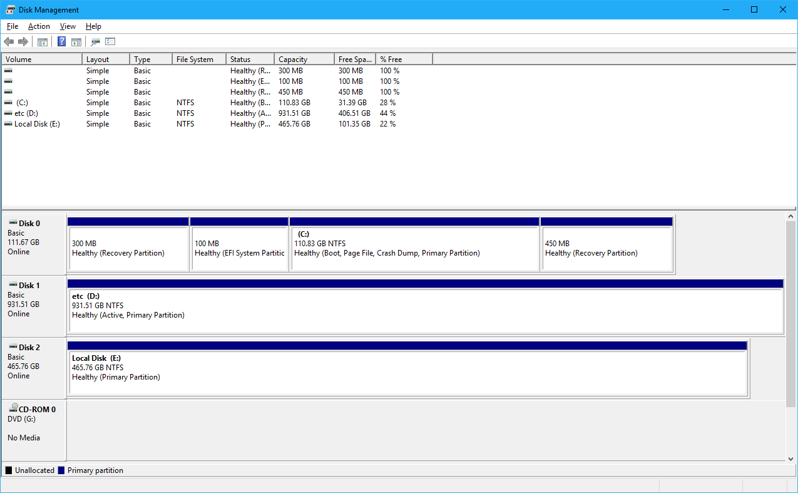Click the vertical scrollbar thumb in disk pane
Image resolution: width=798 pixels, height=493 pixels.
point(791,313)
